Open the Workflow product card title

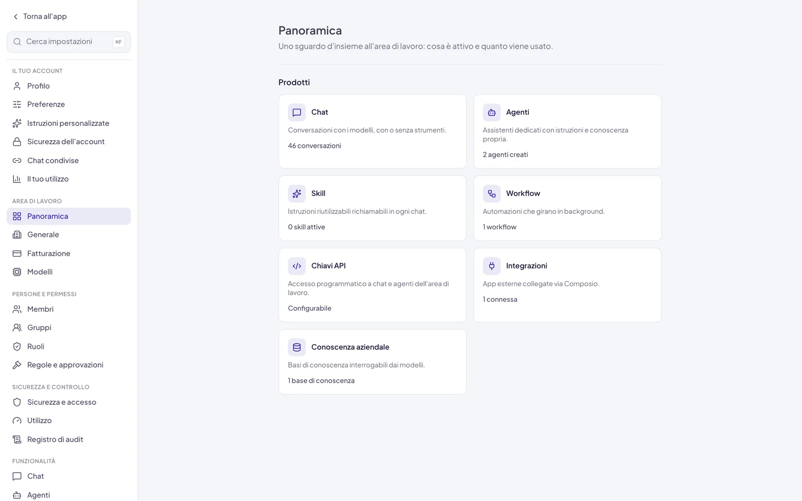click(523, 193)
